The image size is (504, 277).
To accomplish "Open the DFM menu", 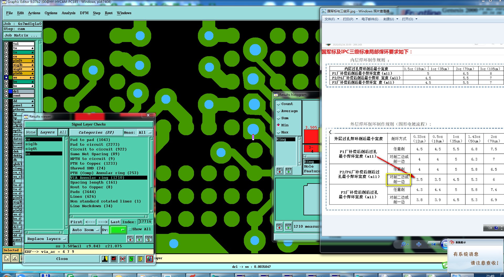I will pos(84,13).
